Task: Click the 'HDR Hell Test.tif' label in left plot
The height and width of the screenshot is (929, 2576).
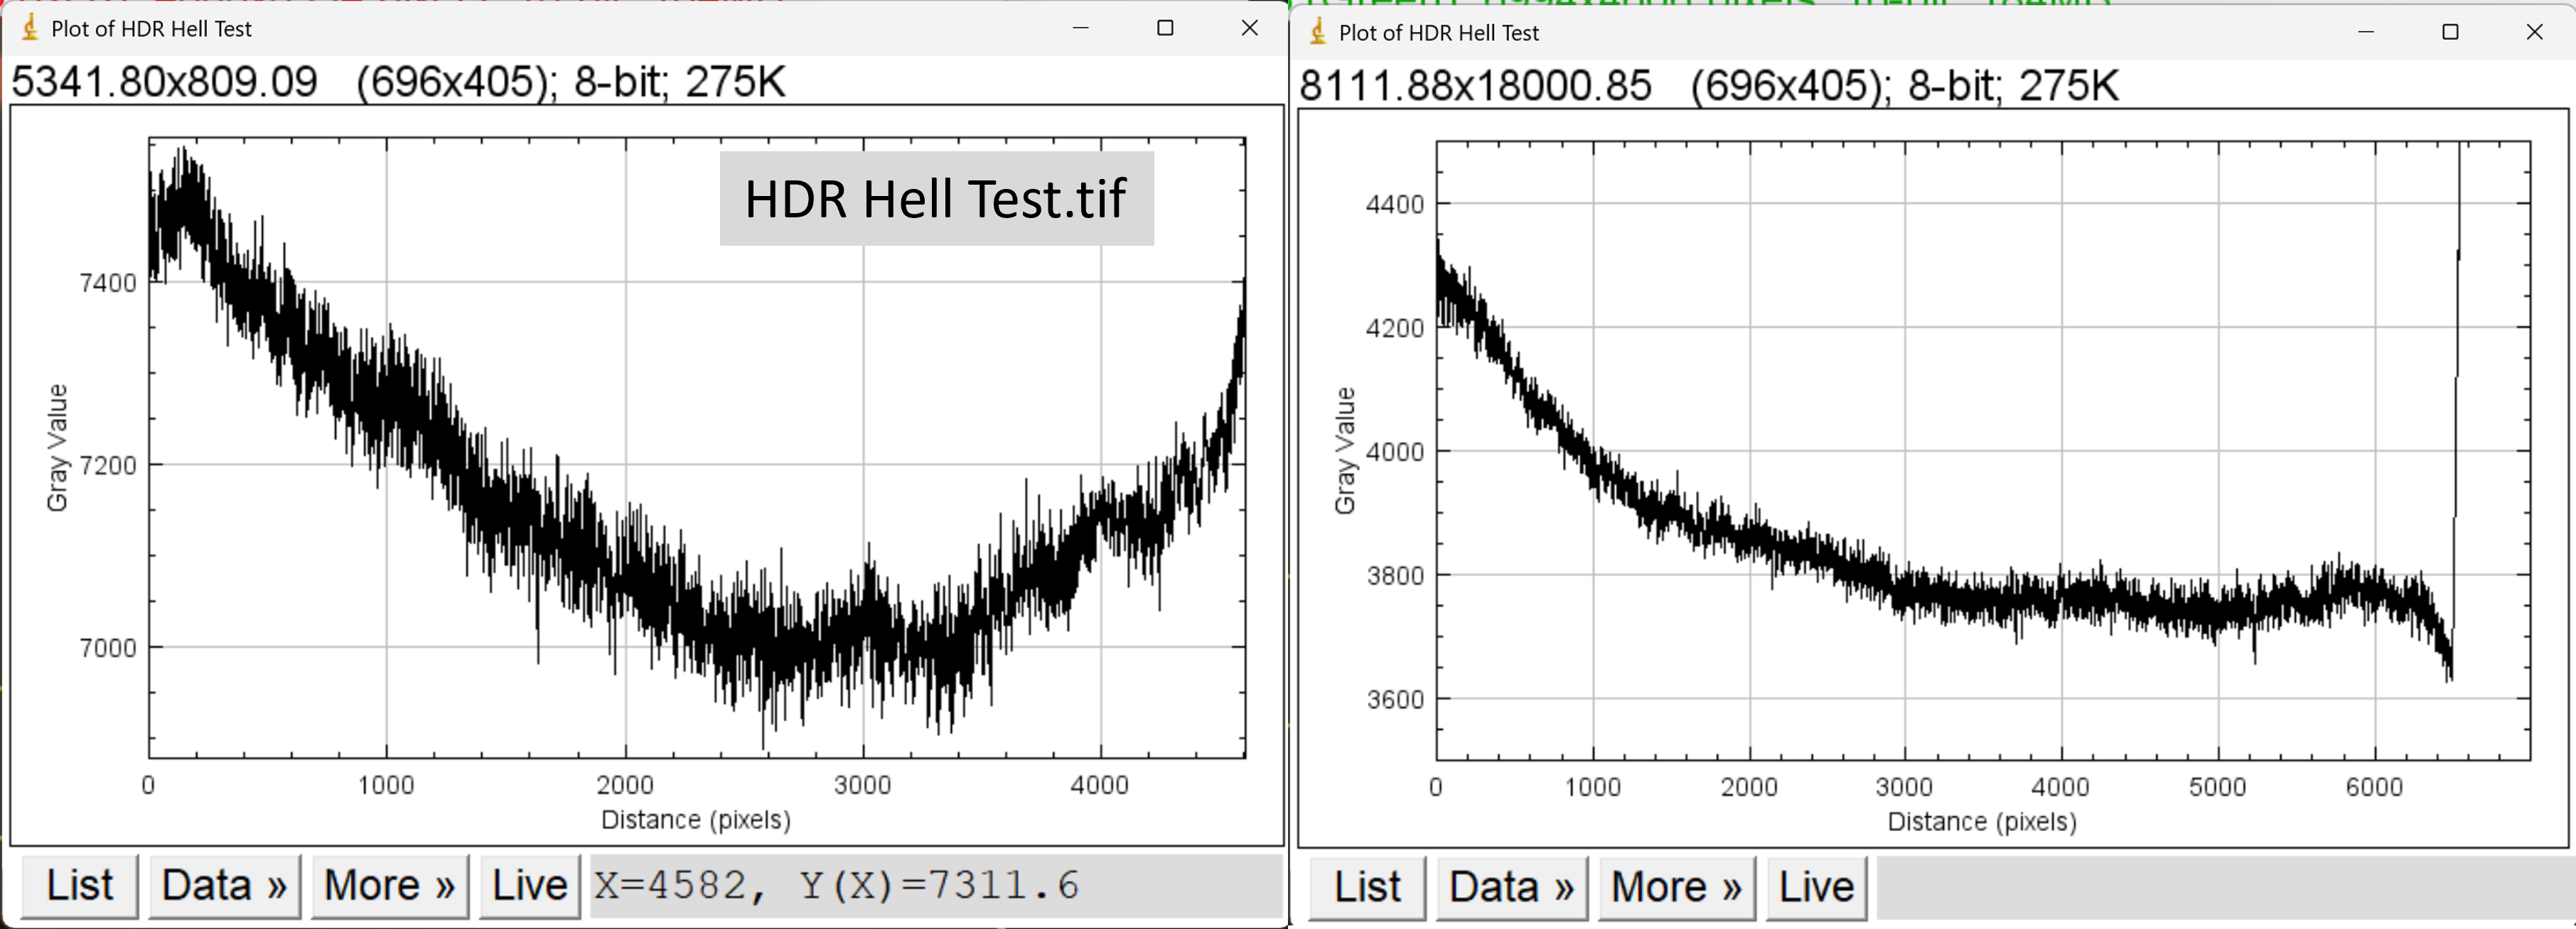Action: (936, 197)
